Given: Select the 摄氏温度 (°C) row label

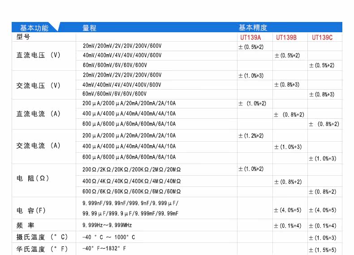Looking at the screenshot, I should (x=42, y=237).
